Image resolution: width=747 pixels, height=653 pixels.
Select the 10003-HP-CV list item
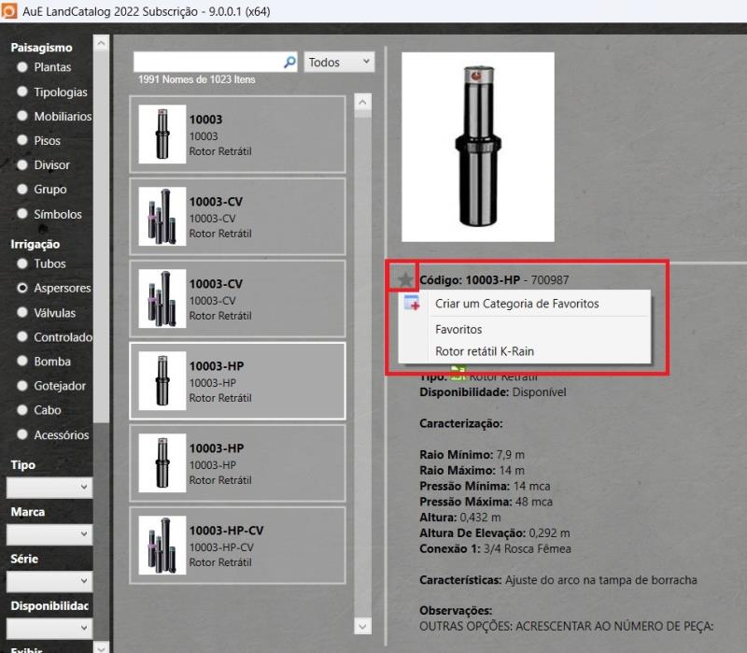[x=237, y=546]
